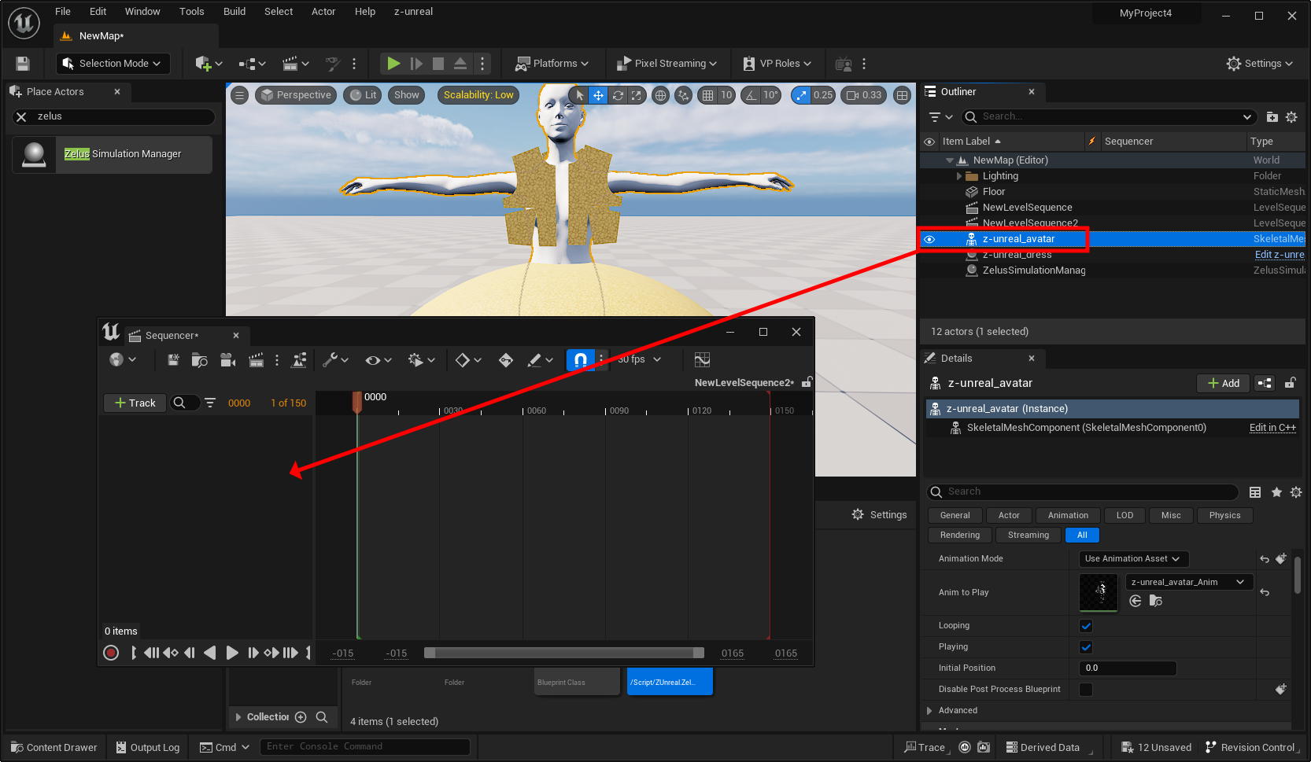Screen dimensions: 1311x762
Task: Click the Eject button in the main toolbar
Action: pos(460,64)
